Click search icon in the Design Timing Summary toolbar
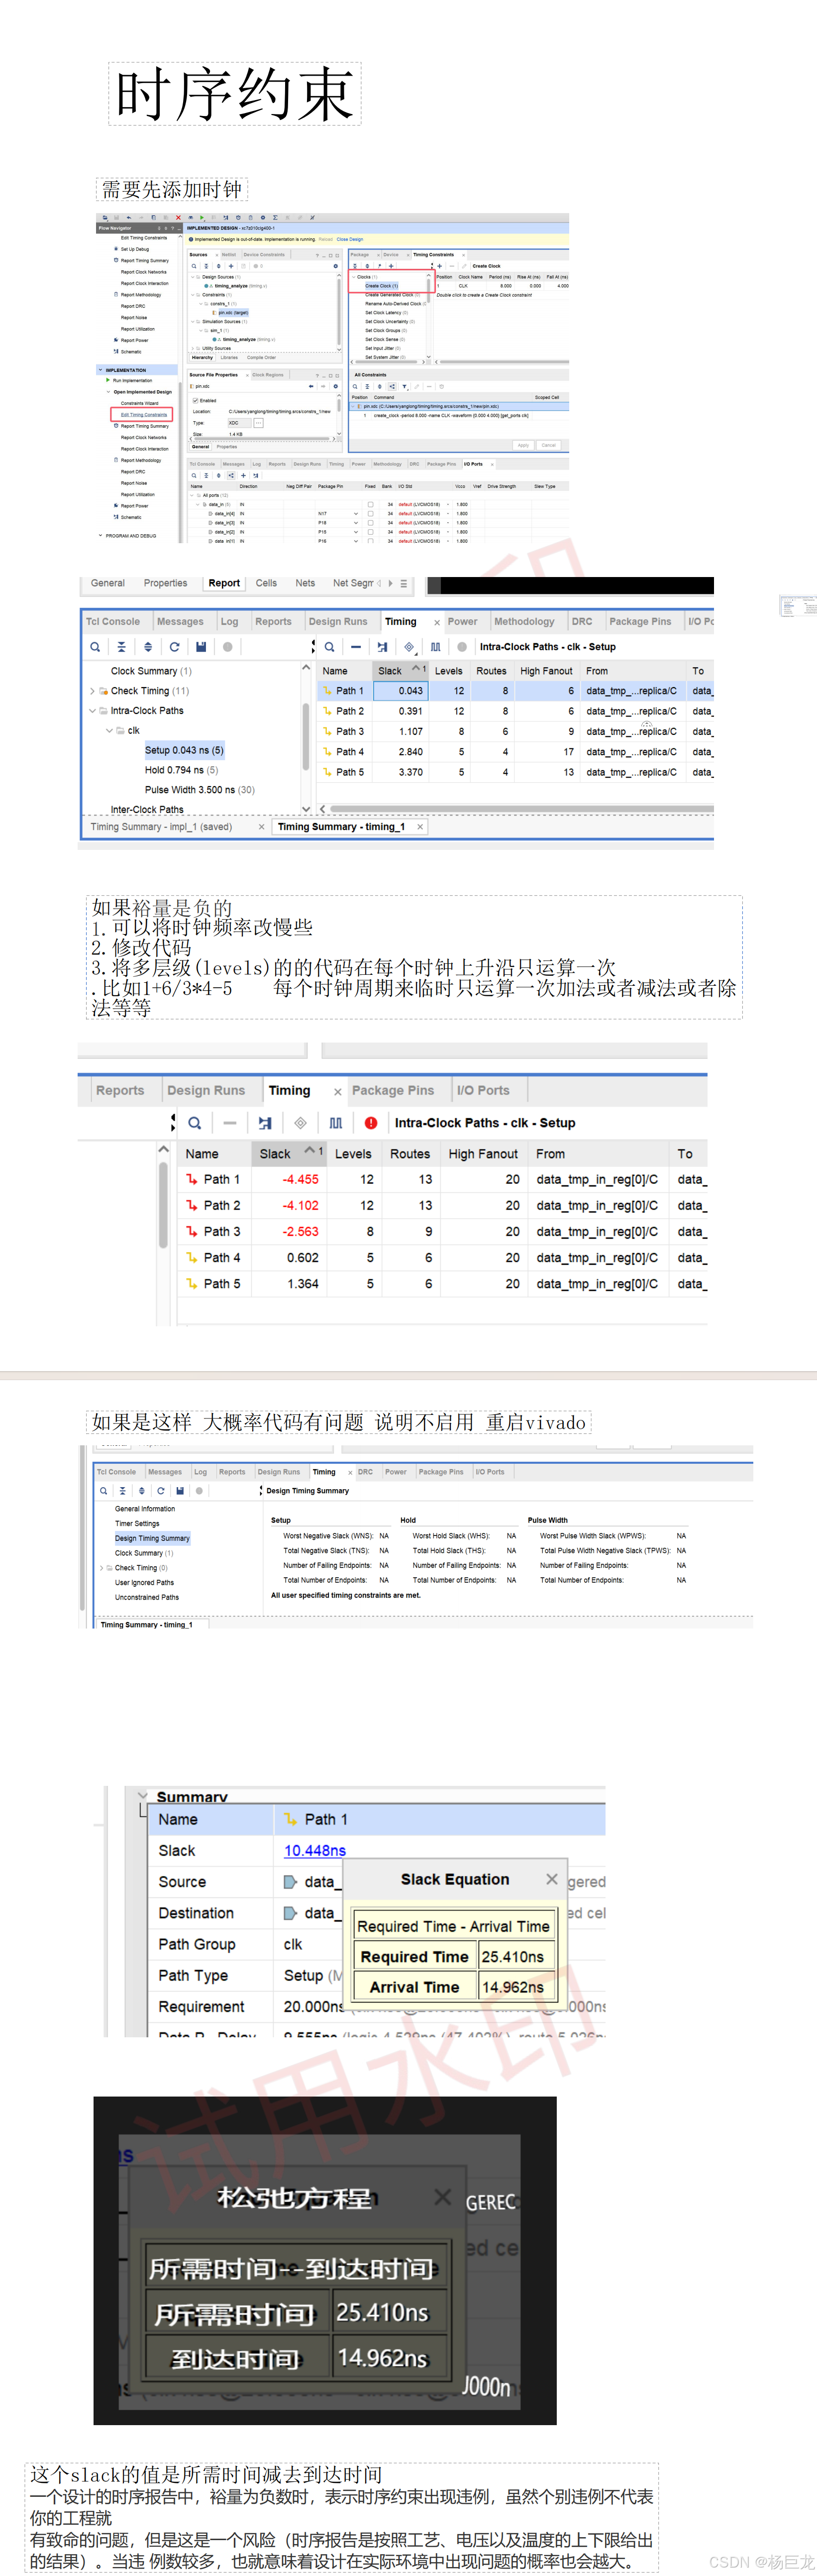Viewport: 817px width, 2576px height. coord(103,1490)
